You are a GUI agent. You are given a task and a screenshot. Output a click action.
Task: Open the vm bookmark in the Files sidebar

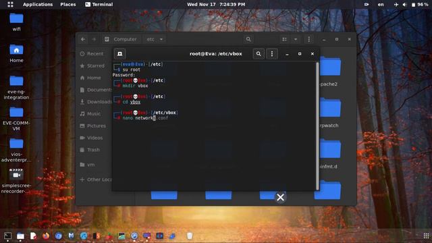(90, 165)
